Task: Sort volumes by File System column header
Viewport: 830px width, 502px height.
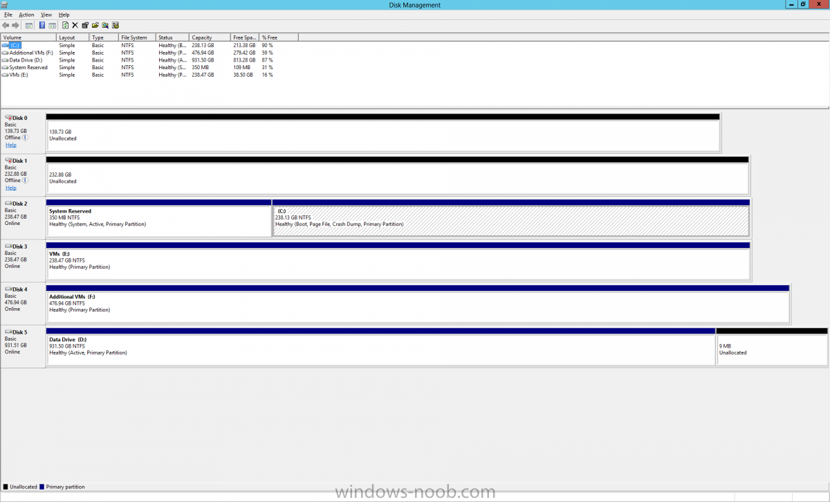Action: (133, 37)
